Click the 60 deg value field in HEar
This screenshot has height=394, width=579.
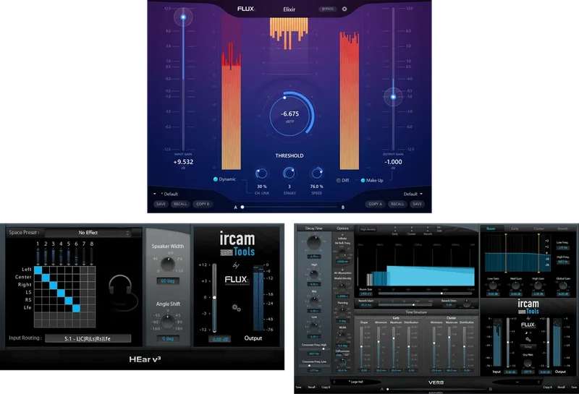tap(168, 281)
